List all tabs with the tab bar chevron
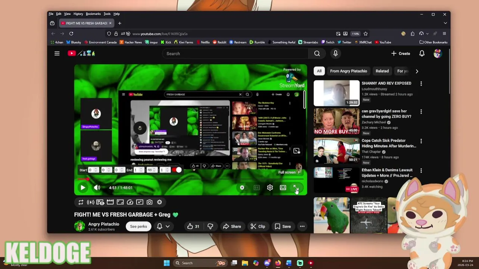The height and width of the screenshot is (269, 479). tap(445, 23)
